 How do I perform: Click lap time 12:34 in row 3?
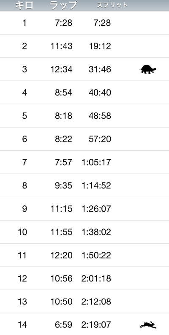click(x=62, y=69)
